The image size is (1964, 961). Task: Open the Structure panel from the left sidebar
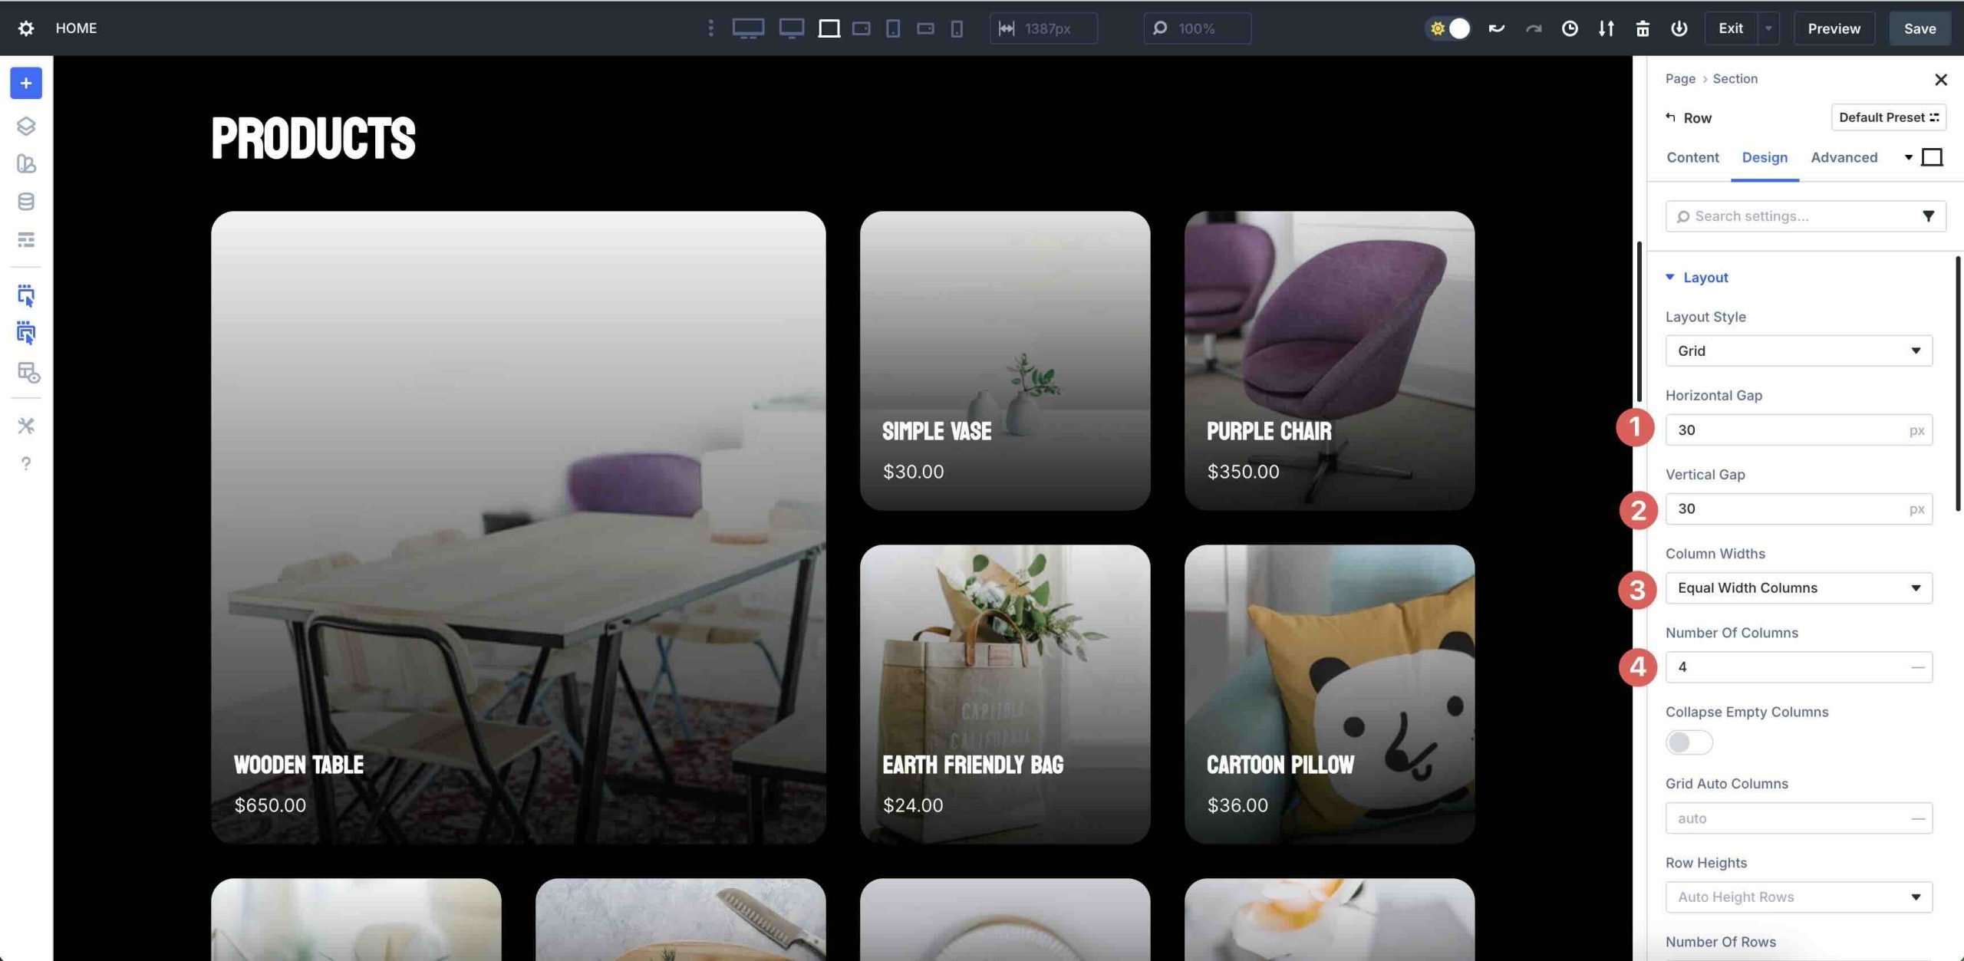tap(25, 127)
